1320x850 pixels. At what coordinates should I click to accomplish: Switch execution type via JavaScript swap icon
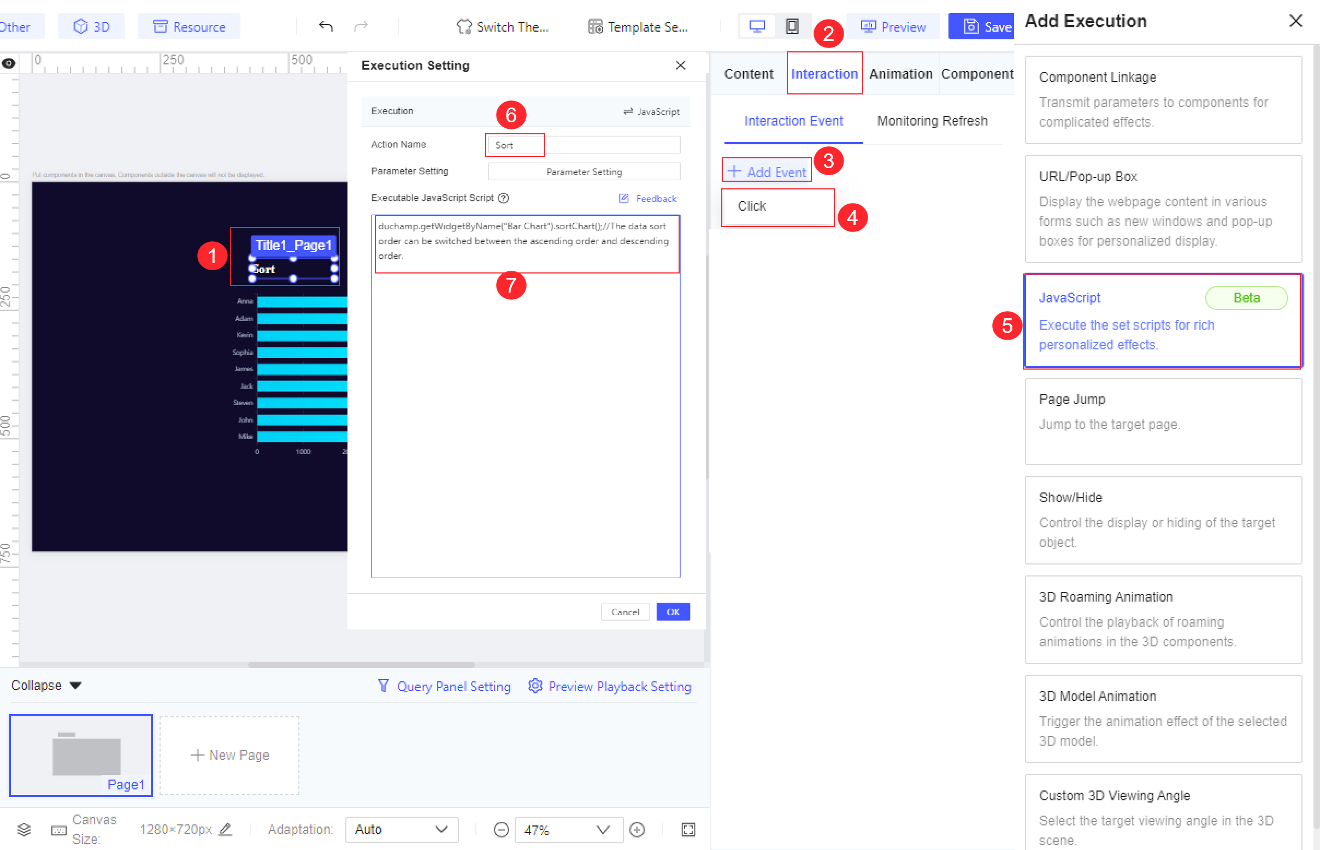[x=652, y=111]
